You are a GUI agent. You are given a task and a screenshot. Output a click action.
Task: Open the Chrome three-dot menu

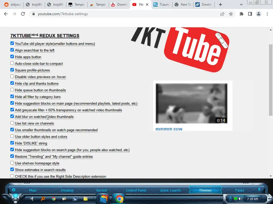267,14
